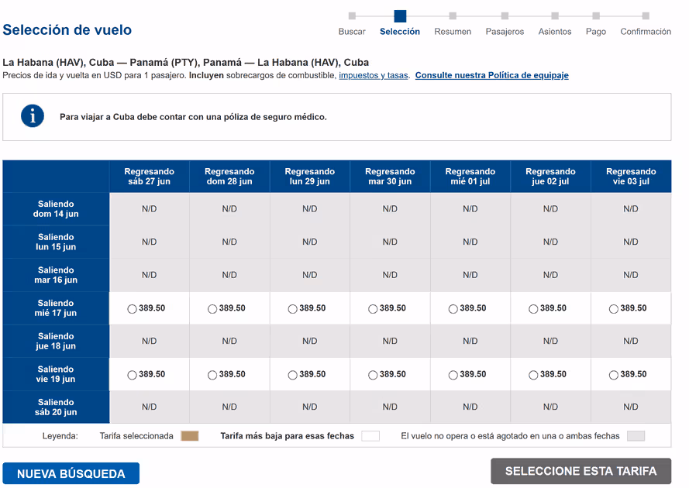Image resolution: width=689 pixels, height=488 pixels.
Task: Click the Pago step square marker
Action: [596, 15]
